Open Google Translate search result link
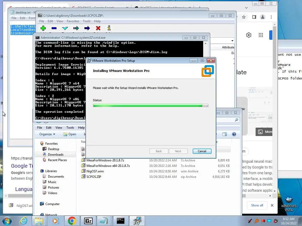The image size is (302, 226). point(22,166)
